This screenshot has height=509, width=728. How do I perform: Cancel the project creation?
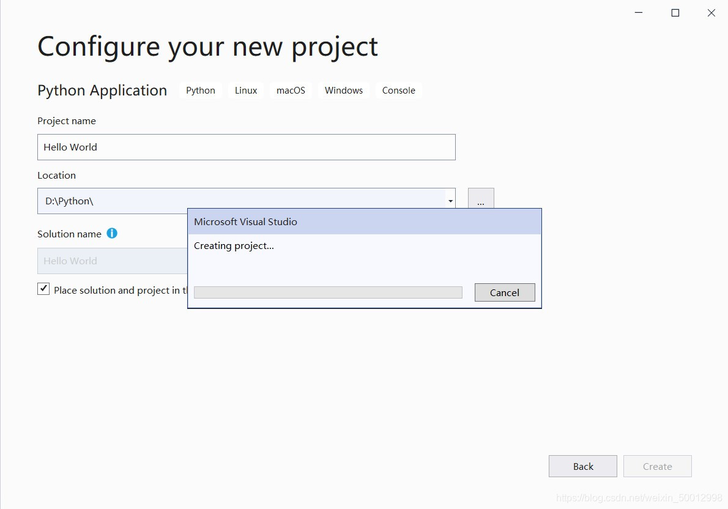(x=505, y=292)
